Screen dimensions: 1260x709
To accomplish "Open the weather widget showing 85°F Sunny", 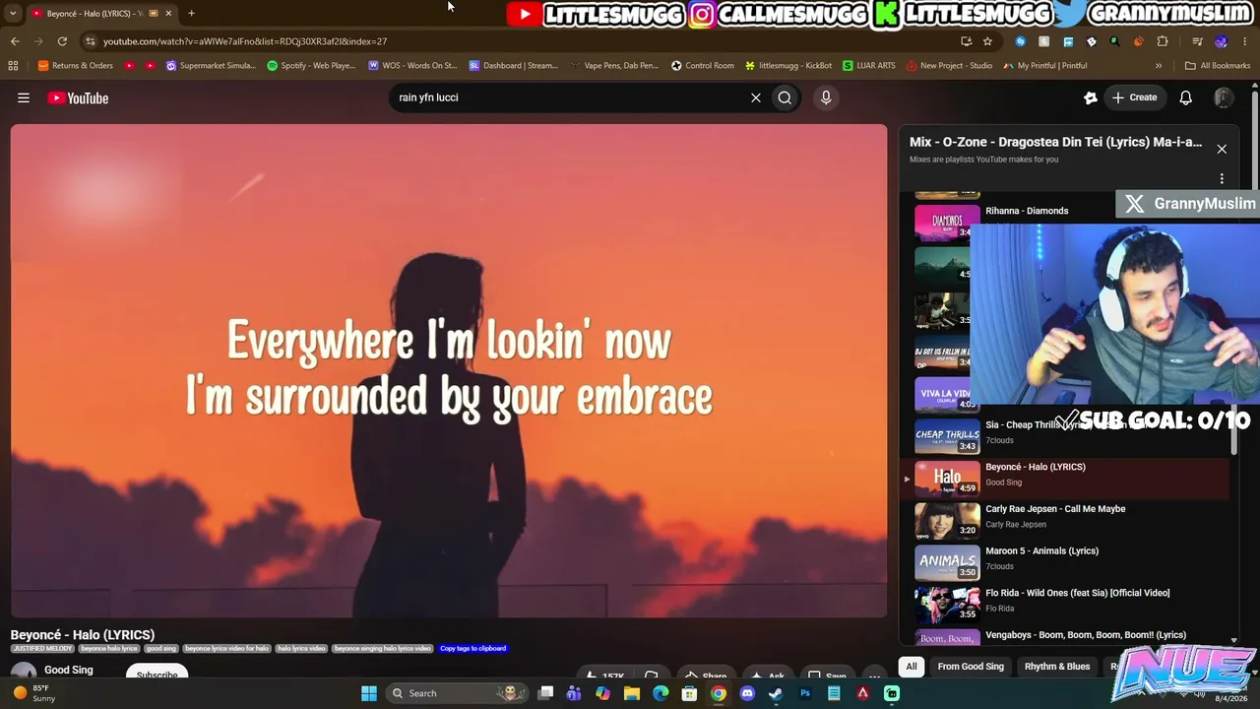I will point(32,693).
